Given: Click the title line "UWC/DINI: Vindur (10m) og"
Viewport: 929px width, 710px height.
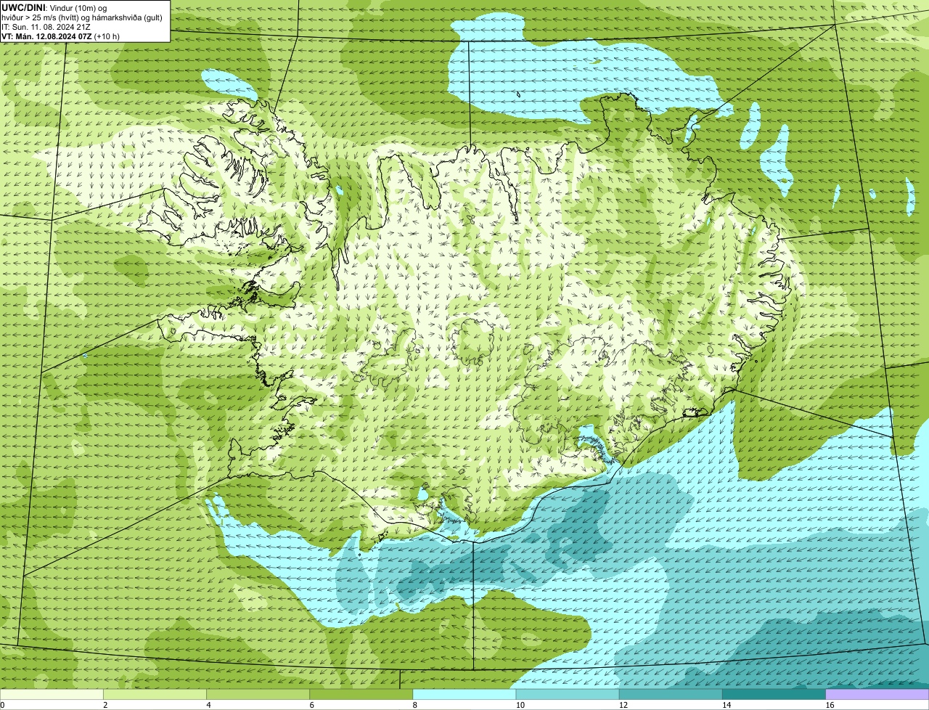Looking at the screenshot, I should pos(54,8).
